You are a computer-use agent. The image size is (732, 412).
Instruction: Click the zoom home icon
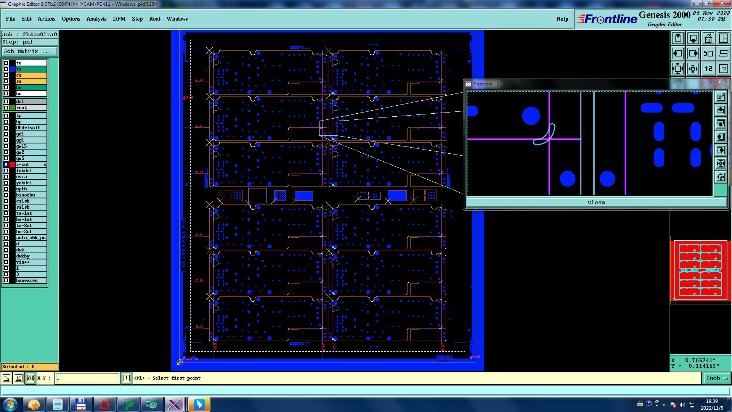pos(708,38)
